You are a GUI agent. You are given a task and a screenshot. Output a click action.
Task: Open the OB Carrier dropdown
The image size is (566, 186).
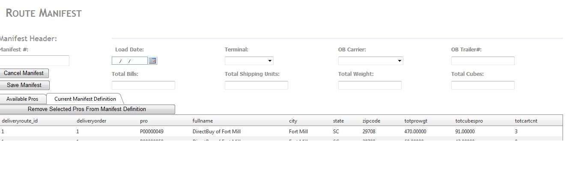pos(370,61)
